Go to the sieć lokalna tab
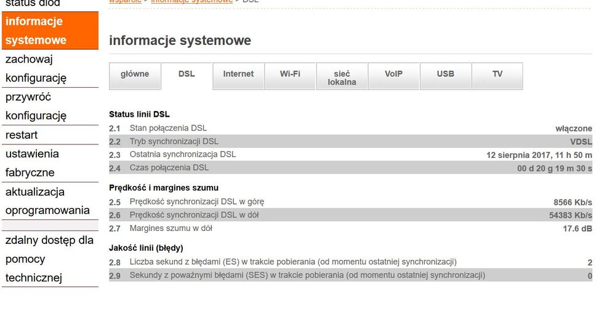Image resolution: width=615 pixels, height=309 pixels. 342,77
